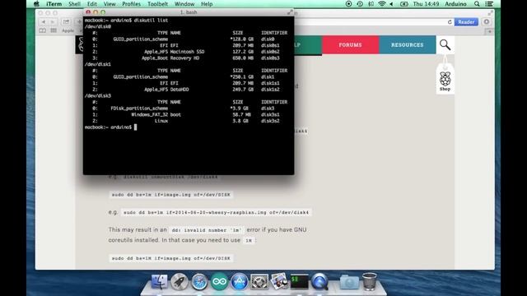Image resolution: width=527 pixels, height=296 pixels.
Task: Open Spotlight search in menu bar
Action: click(477, 4)
